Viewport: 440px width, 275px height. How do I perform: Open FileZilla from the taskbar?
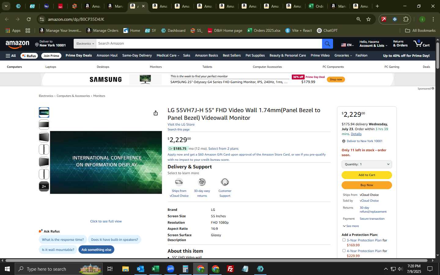230,269
